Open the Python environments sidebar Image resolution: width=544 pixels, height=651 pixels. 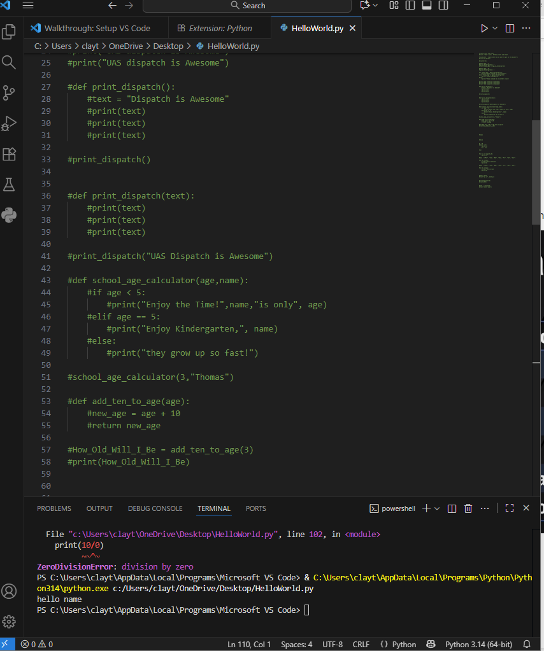coord(9,215)
